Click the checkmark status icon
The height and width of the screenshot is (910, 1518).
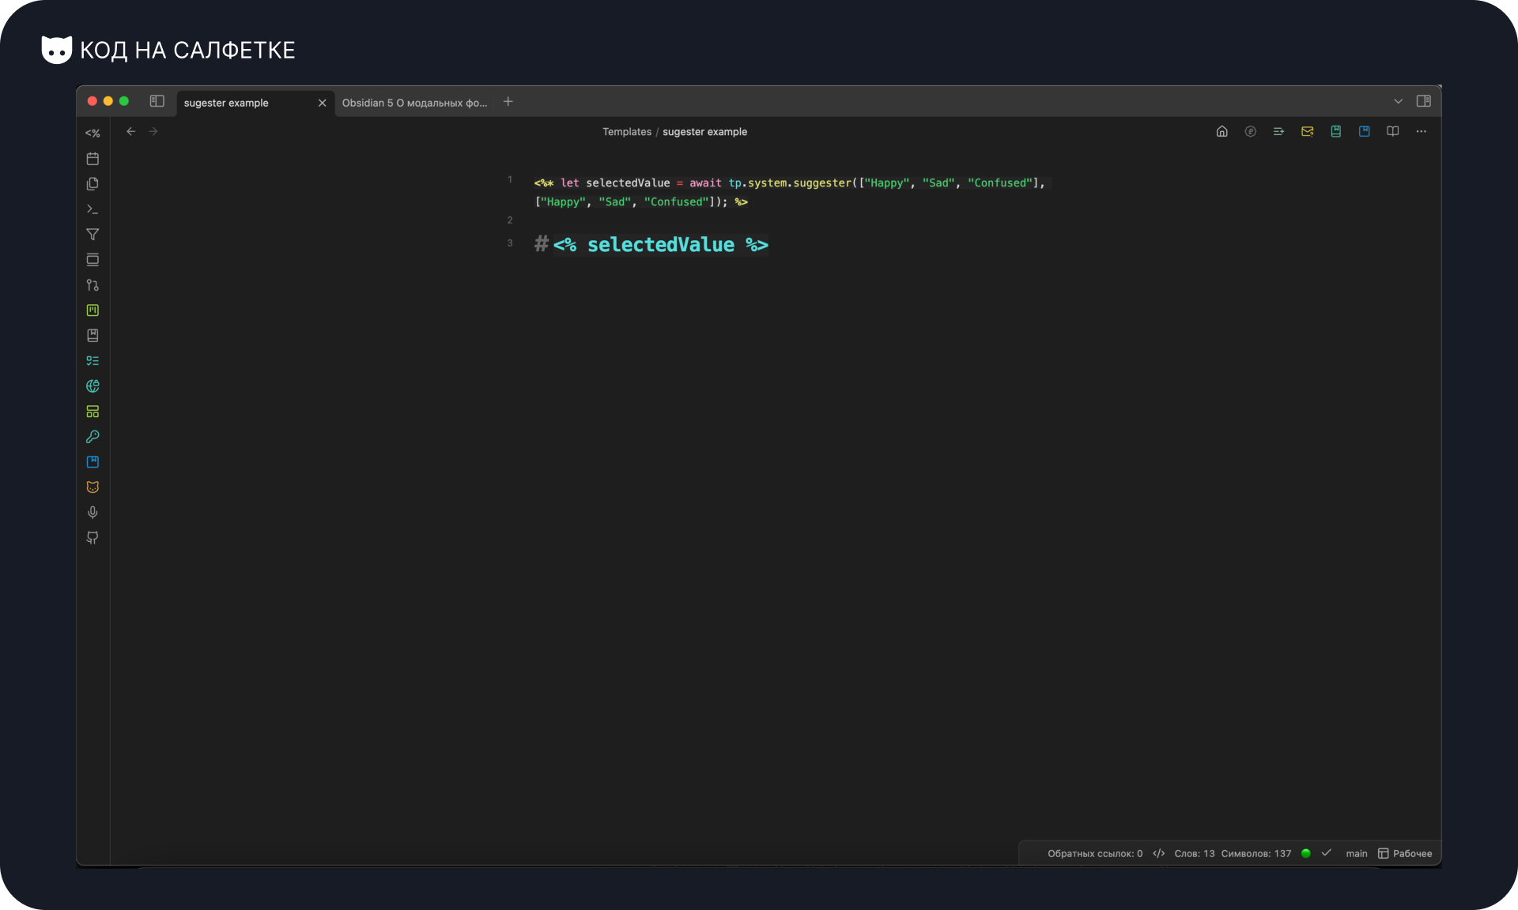(x=1327, y=853)
